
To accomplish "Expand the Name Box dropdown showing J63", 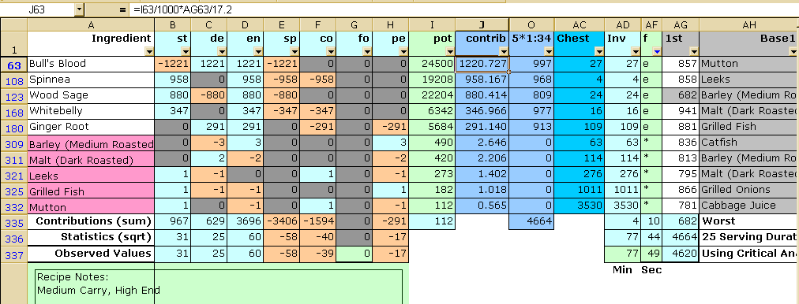I will 78,9.
